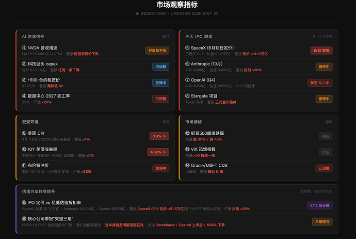356x239 pixels.
Task: Select the 秘密 S-1 中 OpenAI badge
Action: click(320, 83)
